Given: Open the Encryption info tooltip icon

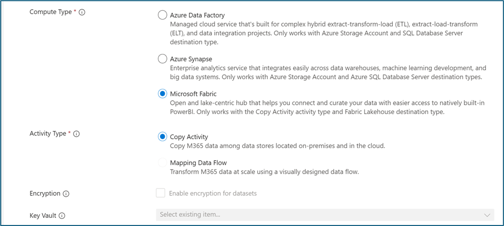Looking at the screenshot, I should click(x=66, y=194).
